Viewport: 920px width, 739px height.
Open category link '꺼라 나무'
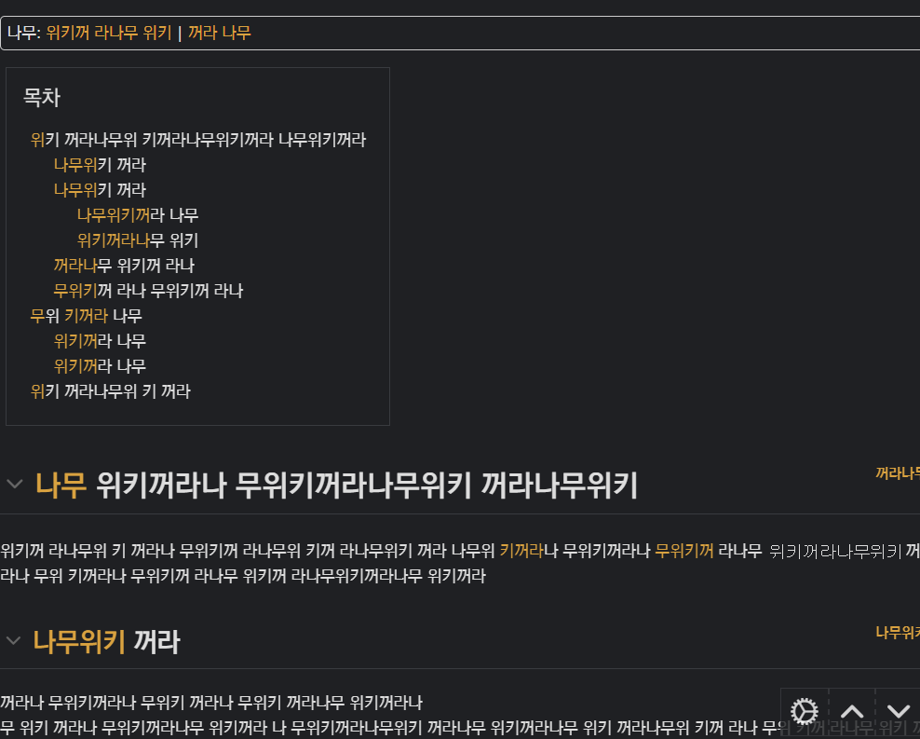(220, 33)
